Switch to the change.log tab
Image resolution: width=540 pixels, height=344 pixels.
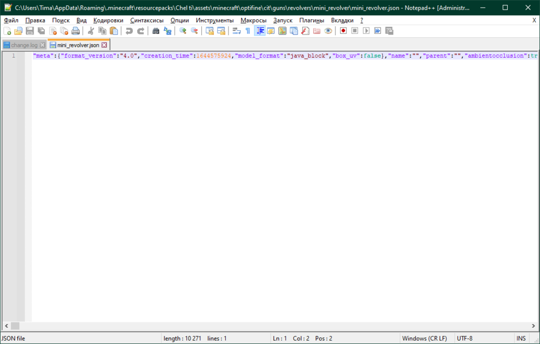tap(24, 45)
